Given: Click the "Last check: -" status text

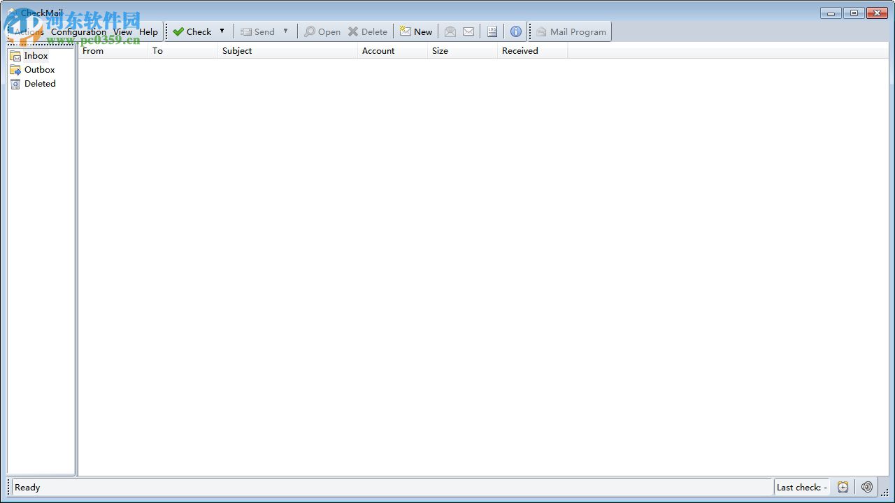Looking at the screenshot, I should pyautogui.click(x=802, y=488).
